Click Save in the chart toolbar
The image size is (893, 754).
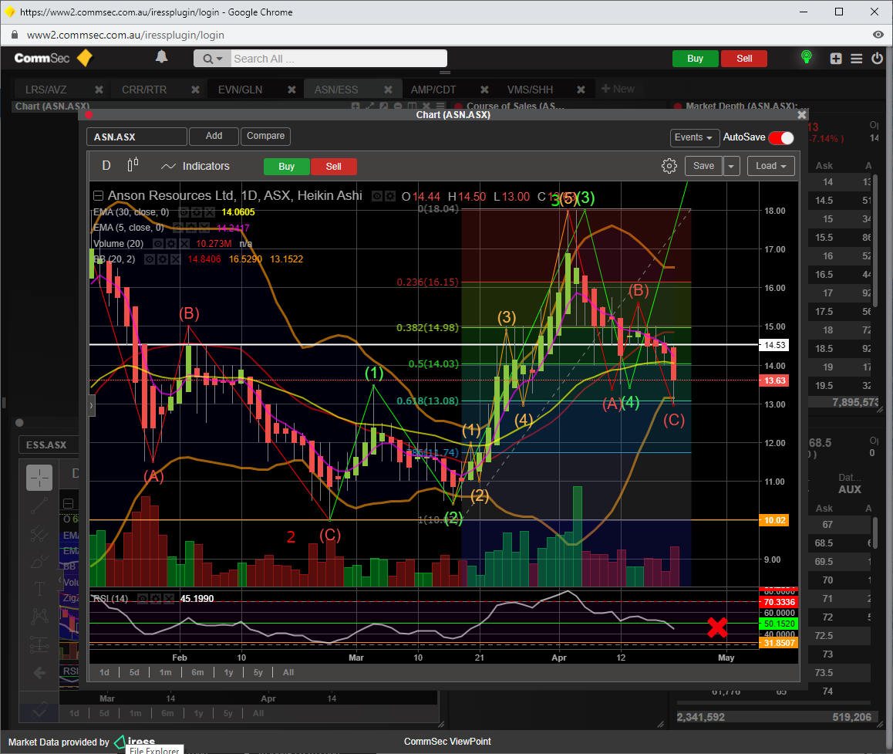703,166
